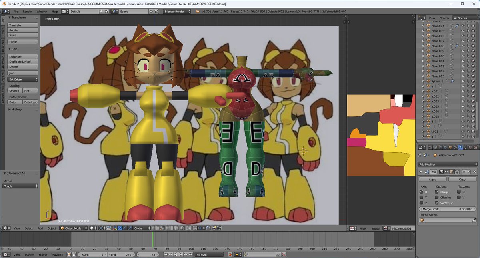Enable Y axis mirror checkbox
Screen dimensions: 480x258
tap(421, 197)
